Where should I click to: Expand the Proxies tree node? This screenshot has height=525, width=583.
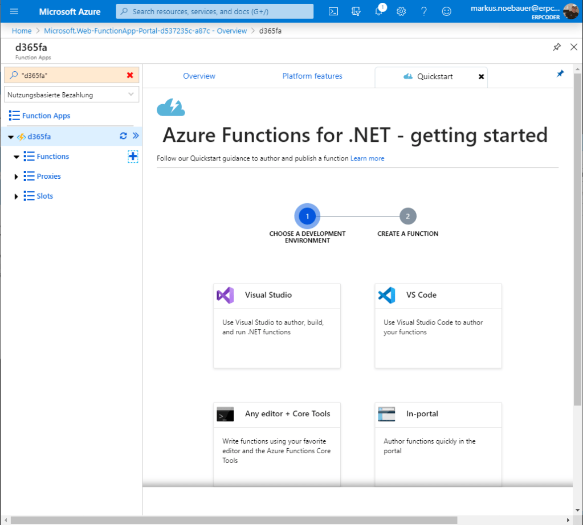[17, 176]
